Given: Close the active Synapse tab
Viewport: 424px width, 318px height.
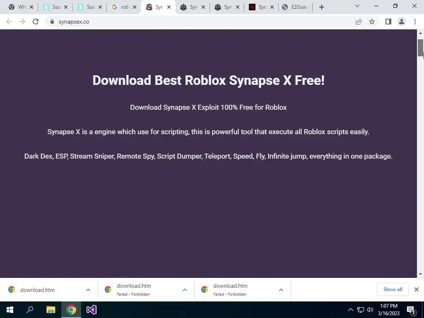Looking at the screenshot, I should (169, 7).
